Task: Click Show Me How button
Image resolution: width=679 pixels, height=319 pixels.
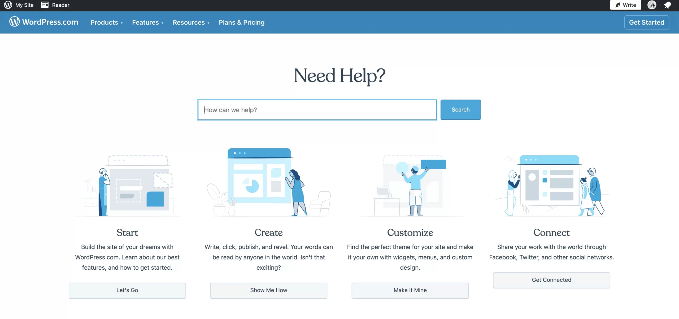Action: 268,290
